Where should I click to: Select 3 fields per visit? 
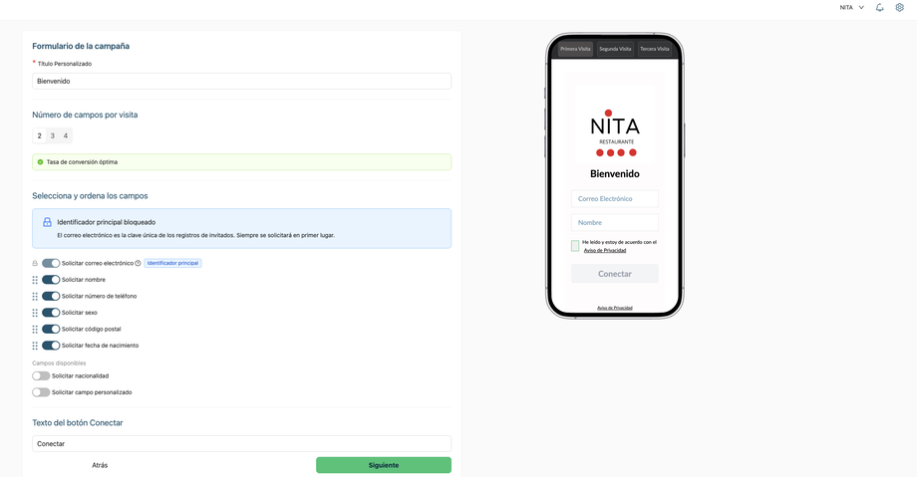53,135
